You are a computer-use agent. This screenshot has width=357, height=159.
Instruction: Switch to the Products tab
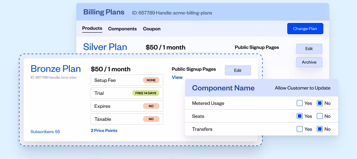click(92, 29)
